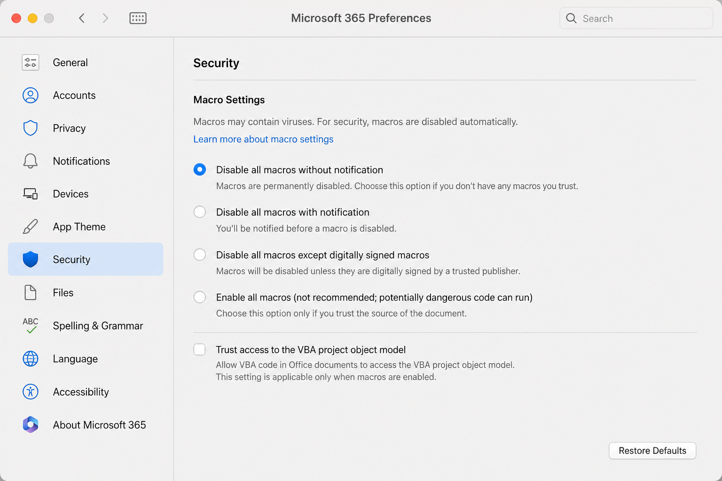Click the App Theme paintbrush icon
Image resolution: width=722 pixels, height=481 pixels.
pos(31,226)
